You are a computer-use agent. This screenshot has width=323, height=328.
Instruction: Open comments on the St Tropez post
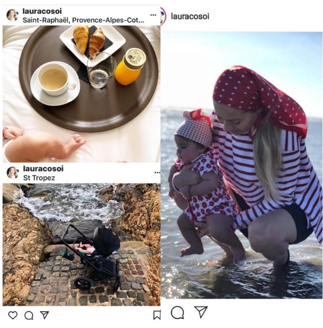[x=29, y=315]
